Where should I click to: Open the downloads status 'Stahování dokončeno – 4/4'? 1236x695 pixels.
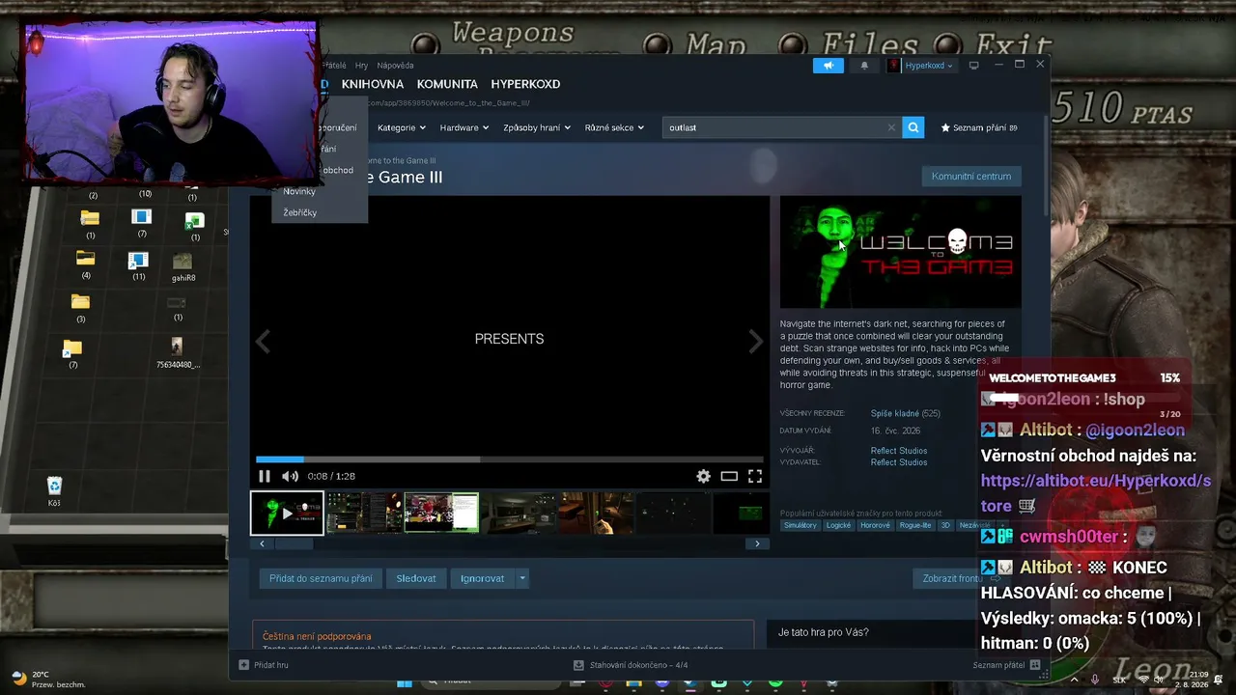630,665
